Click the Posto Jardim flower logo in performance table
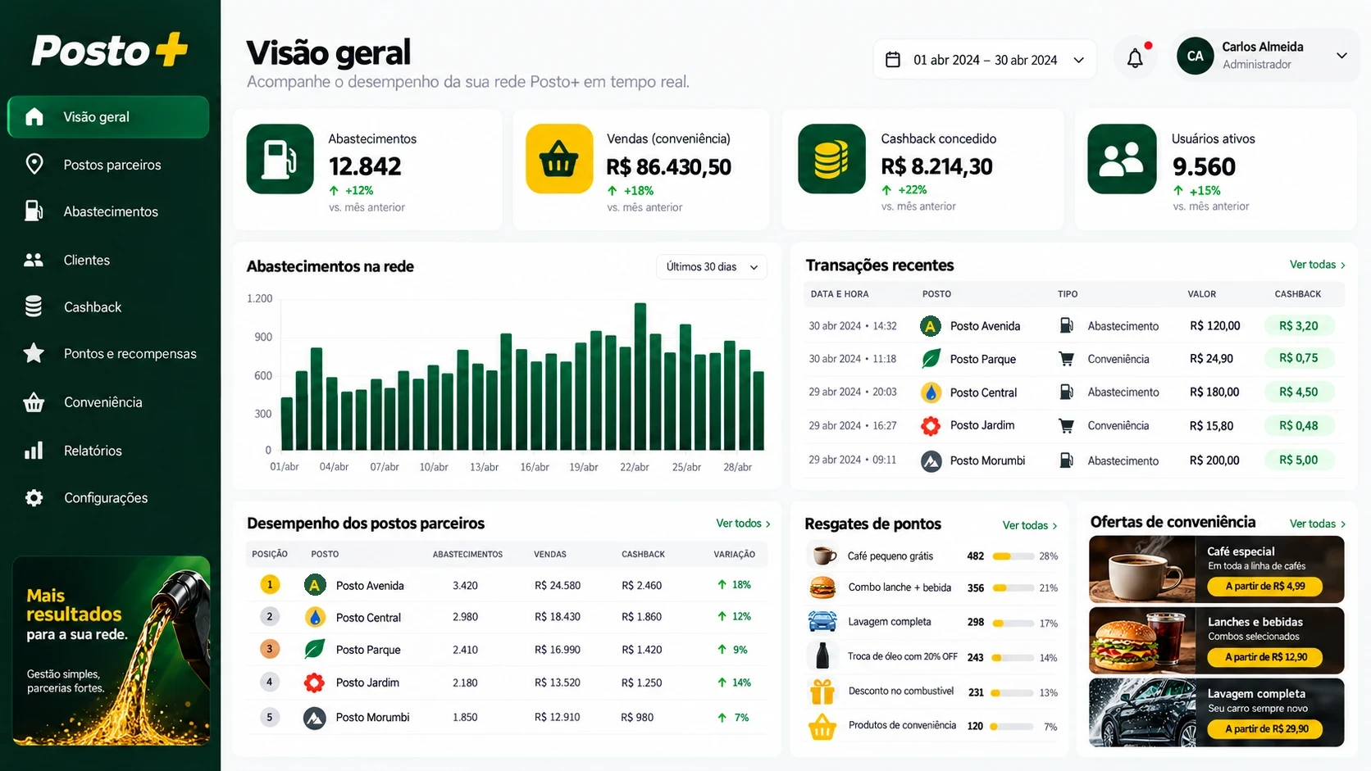 (x=314, y=683)
